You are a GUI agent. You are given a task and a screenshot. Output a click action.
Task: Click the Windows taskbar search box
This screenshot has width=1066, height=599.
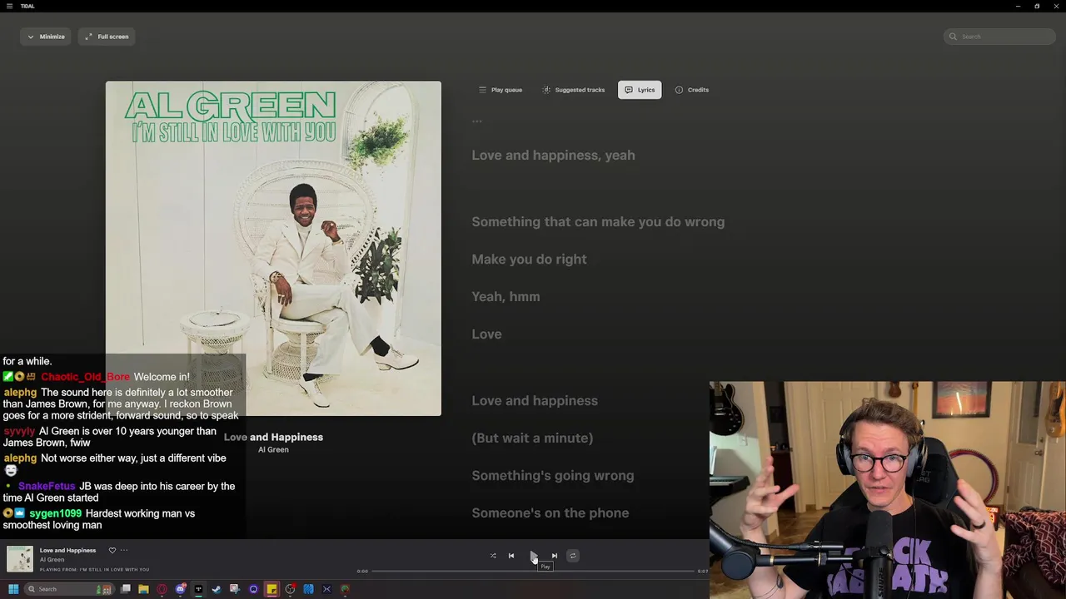pos(70,589)
